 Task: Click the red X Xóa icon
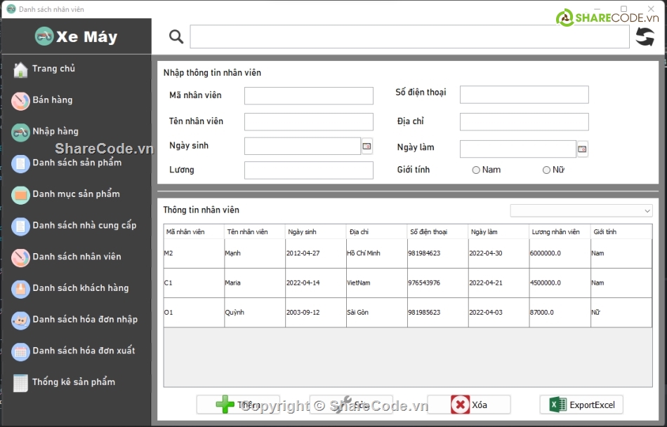pos(460,405)
